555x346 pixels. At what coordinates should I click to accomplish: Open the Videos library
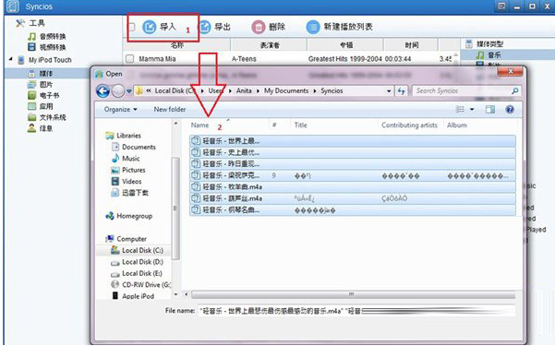127,182
